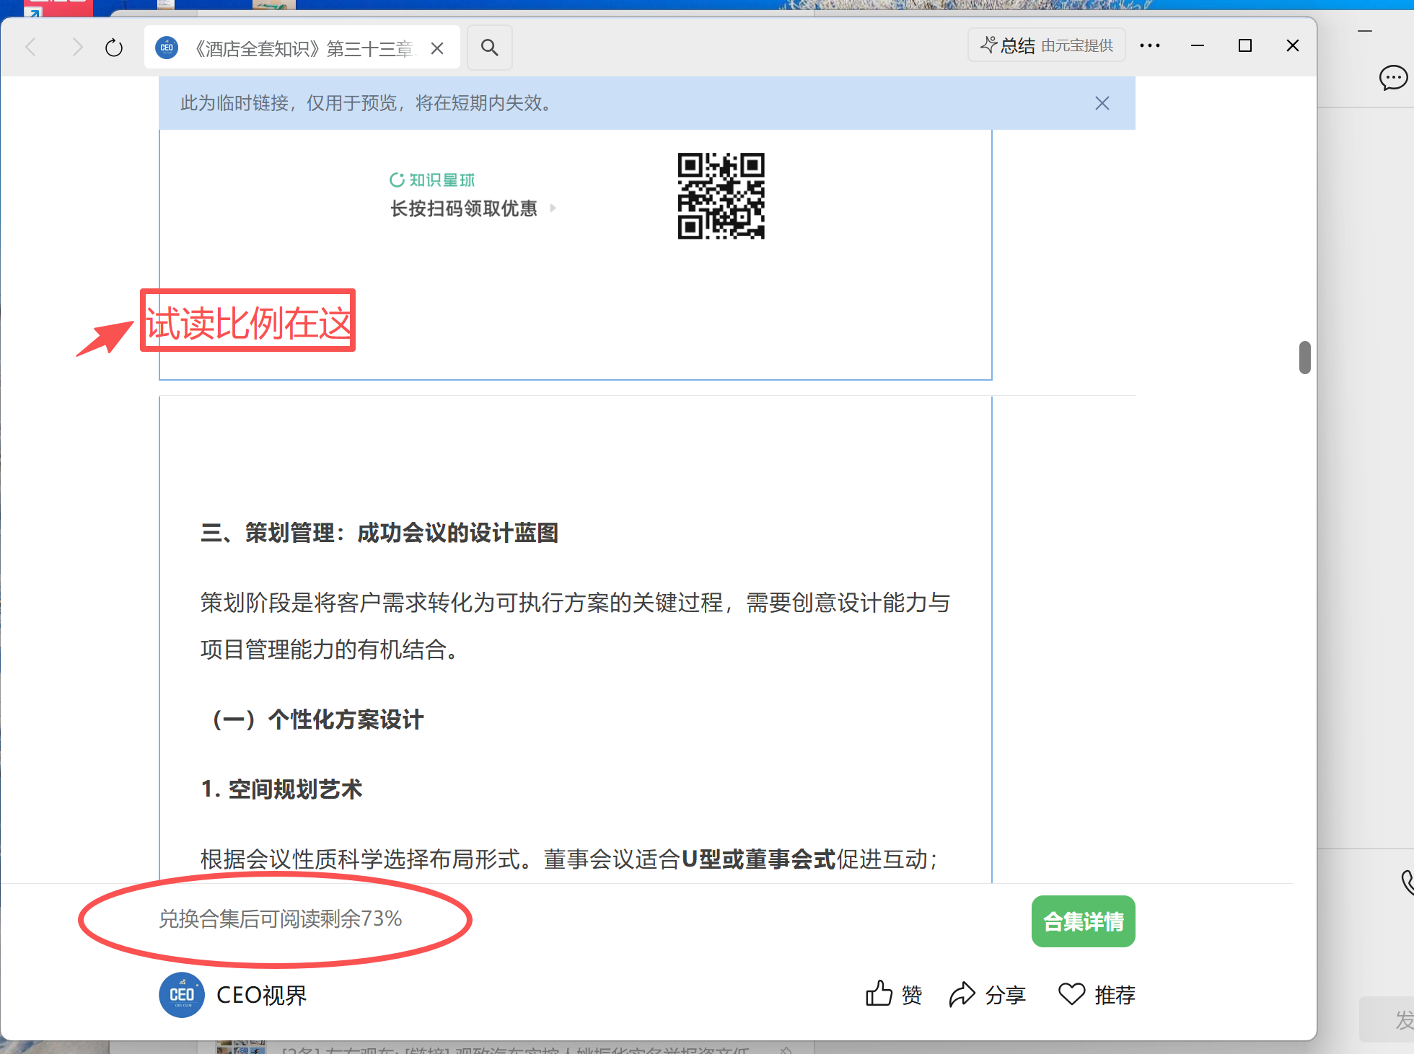Image resolution: width=1414 pixels, height=1054 pixels.
Task: Refresh the current page
Action: tap(114, 48)
